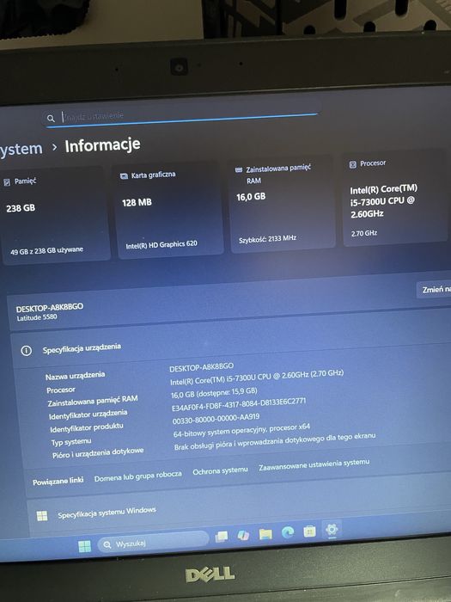Open Ochrona systemu link
The height and width of the screenshot is (602, 451).
220,470
